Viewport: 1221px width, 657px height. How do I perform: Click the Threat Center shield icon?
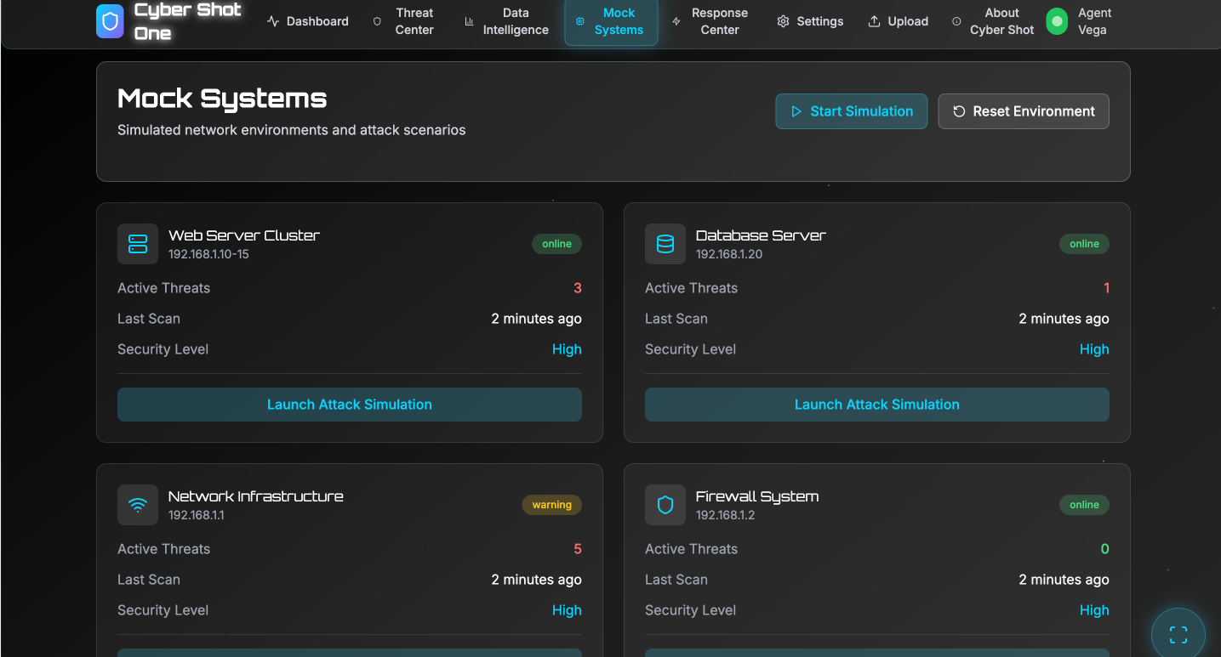pos(377,21)
